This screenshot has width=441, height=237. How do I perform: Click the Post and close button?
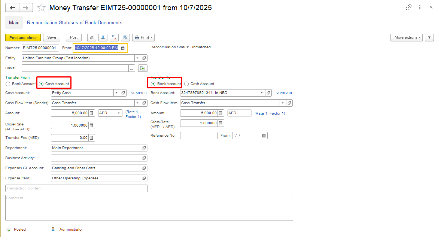coord(23,37)
